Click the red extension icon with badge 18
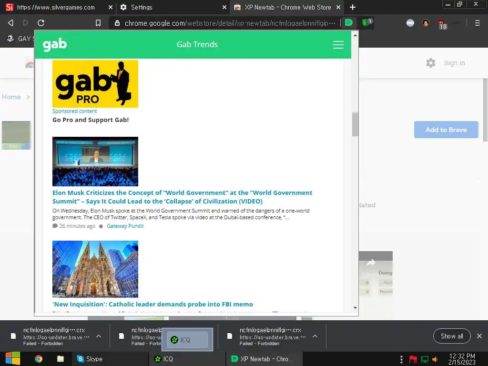 (442, 24)
